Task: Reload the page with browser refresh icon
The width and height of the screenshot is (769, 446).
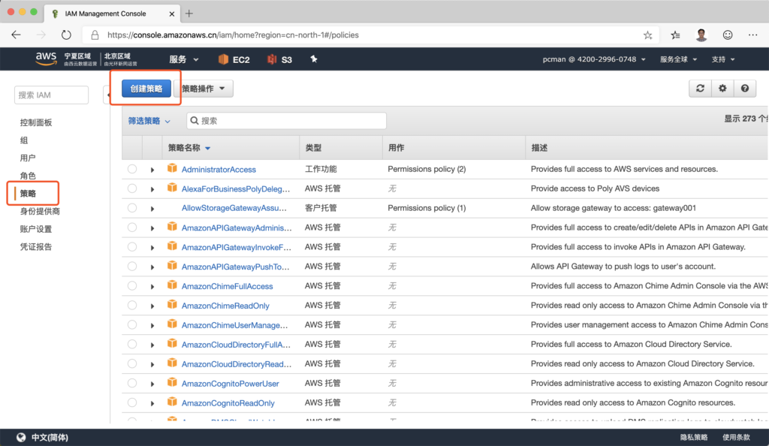Action: (x=66, y=35)
